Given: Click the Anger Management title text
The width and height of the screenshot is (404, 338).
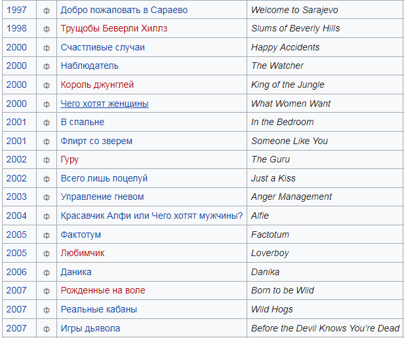Looking at the screenshot, I should (292, 197).
